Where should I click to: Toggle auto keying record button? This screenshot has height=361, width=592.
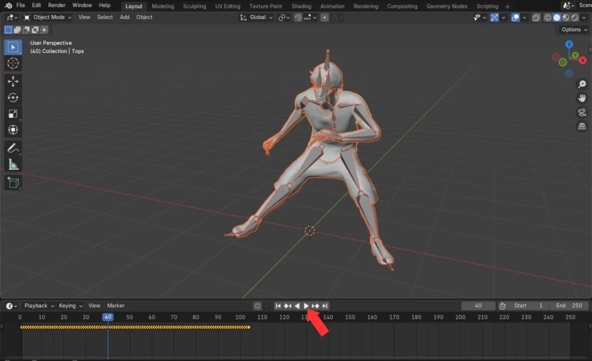(x=257, y=306)
